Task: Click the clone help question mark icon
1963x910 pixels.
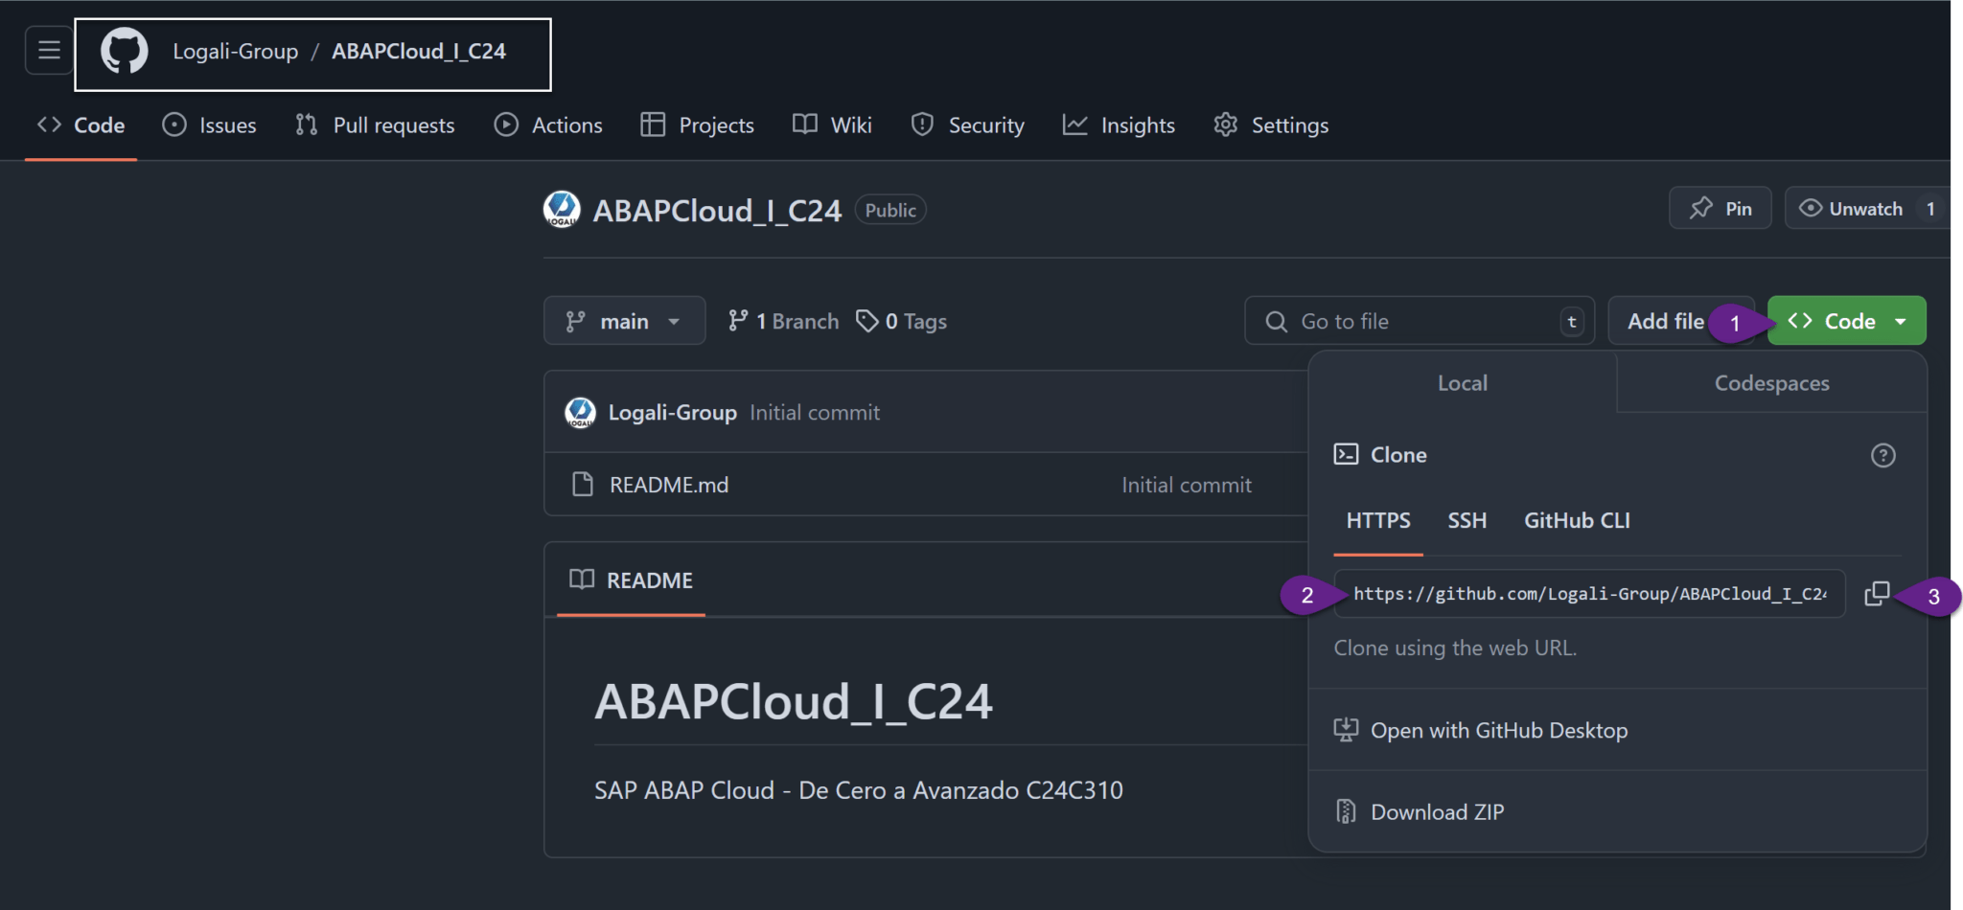Action: 1883,455
